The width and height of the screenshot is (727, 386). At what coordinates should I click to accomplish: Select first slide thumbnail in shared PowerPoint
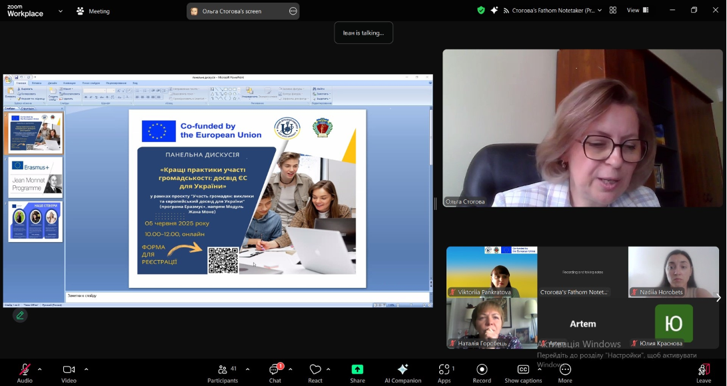pyautogui.click(x=36, y=133)
